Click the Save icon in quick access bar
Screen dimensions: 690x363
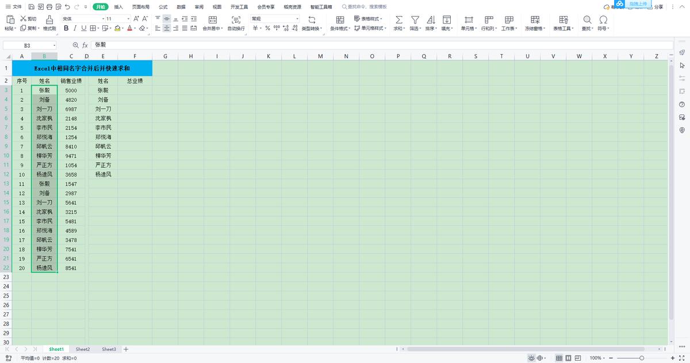(30, 7)
